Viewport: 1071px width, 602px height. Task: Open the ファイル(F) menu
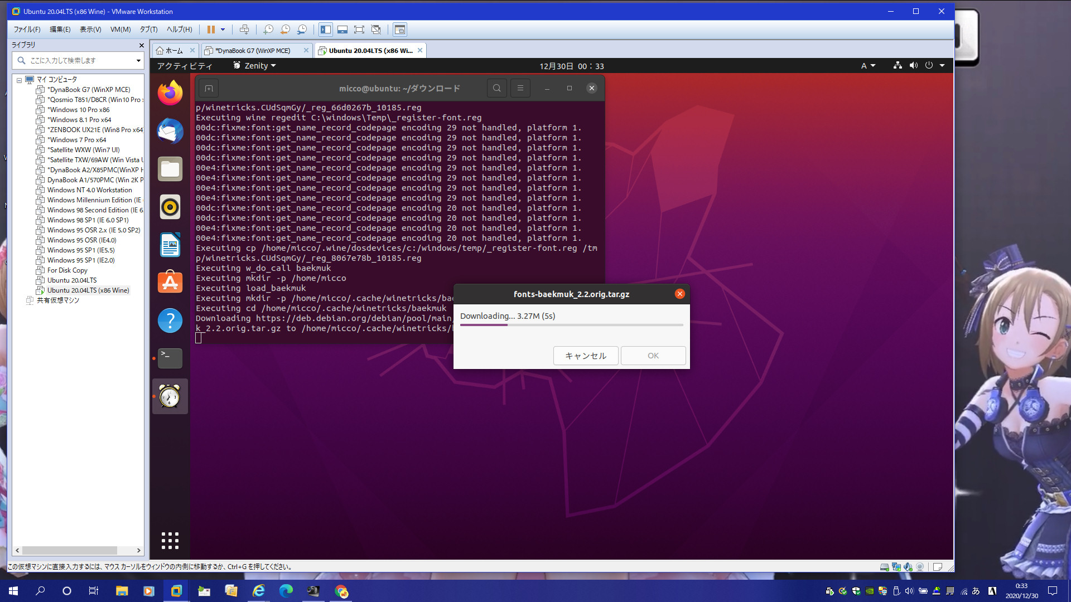pyautogui.click(x=27, y=30)
